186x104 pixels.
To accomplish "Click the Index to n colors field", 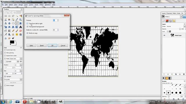I will (55, 30).
